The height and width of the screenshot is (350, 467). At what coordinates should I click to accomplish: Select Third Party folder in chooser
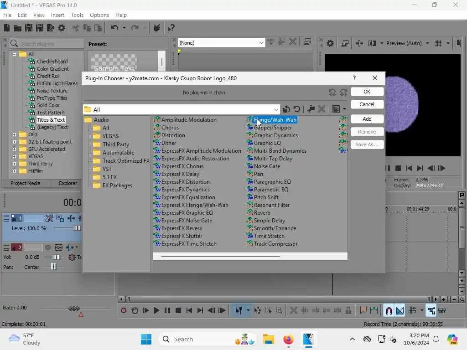point(115,144)
